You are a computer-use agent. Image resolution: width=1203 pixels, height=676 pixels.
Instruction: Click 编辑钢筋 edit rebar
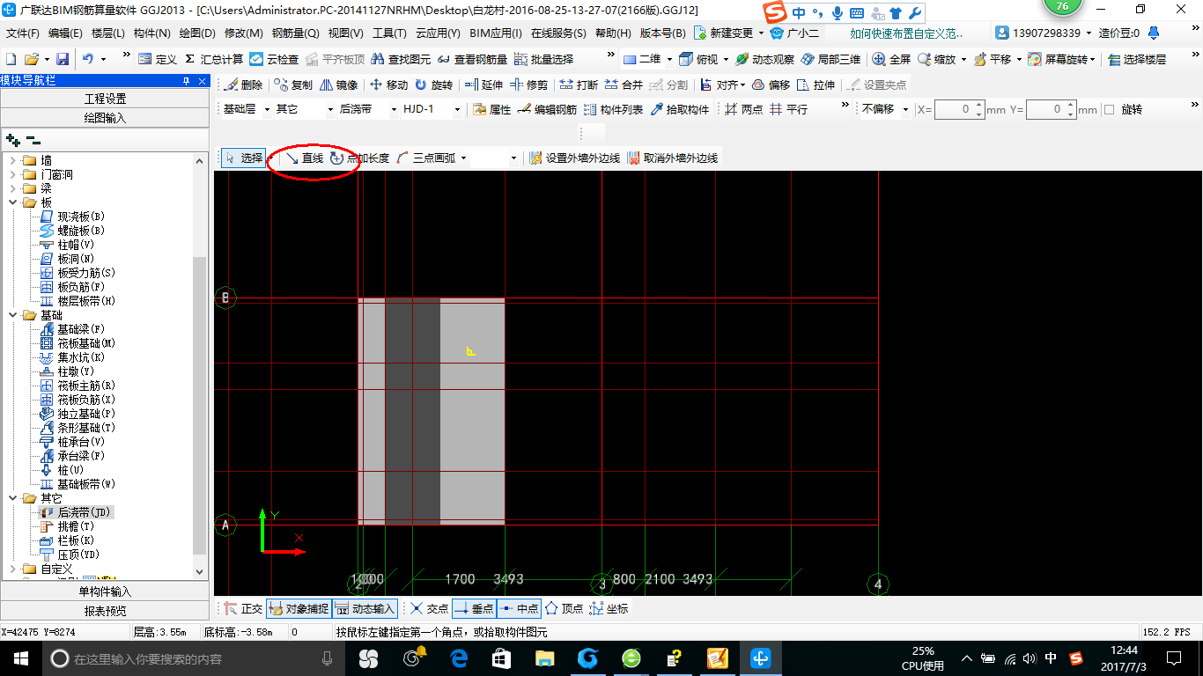point(547,109)
